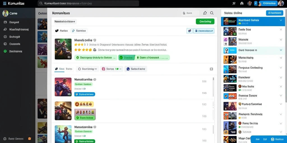Image resolution: width=287 pixels, height=143 pixels.
Task: Expand the Parloce Seroitioe row chevron
Action: tap(281, 104)
